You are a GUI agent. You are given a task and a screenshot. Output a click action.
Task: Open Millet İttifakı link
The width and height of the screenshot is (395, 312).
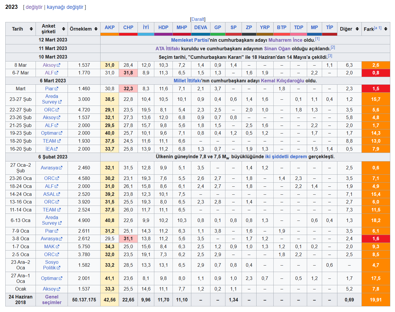[x=188, y=81]
